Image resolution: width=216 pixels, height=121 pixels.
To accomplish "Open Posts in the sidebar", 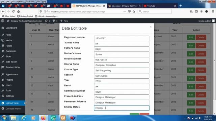I will 8,35.
